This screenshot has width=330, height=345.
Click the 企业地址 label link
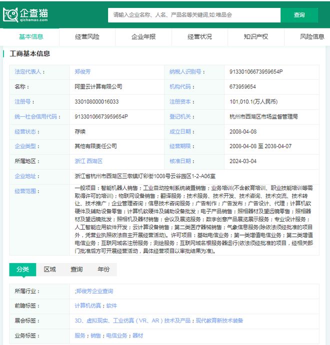coord(25,176)
